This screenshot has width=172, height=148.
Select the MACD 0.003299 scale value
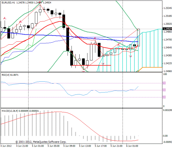pyautogui.click(x=167, y=110)
